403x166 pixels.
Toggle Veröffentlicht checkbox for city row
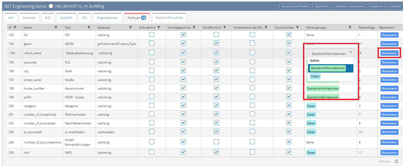pyautogui.click(x=216, y=70)
